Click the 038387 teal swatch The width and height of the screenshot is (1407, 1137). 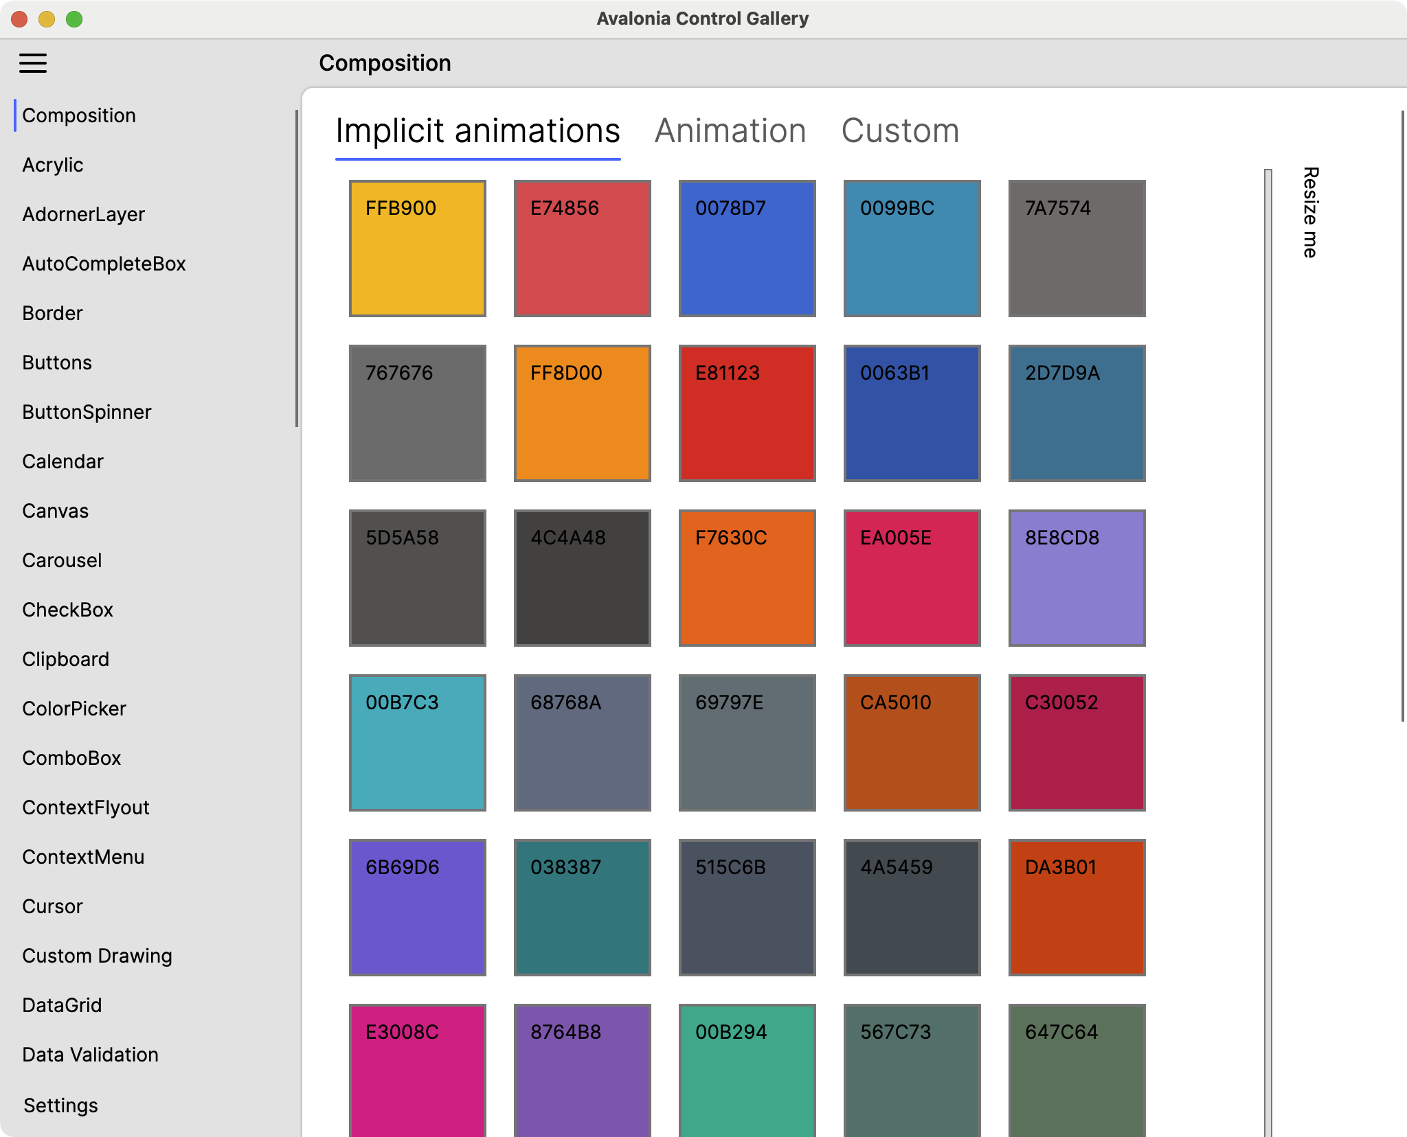(x=583, y=908)
